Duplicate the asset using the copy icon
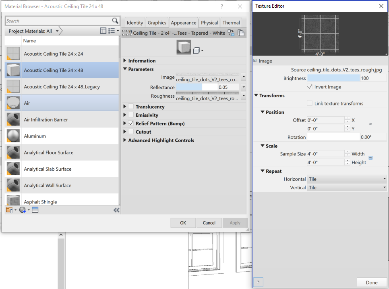389x289 pixels. click(x=240, y=33)
